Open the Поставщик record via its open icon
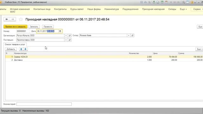 tap(70, 40)
